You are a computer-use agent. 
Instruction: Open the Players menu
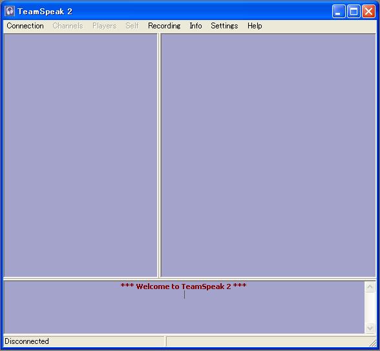click(x=105, y=26)
